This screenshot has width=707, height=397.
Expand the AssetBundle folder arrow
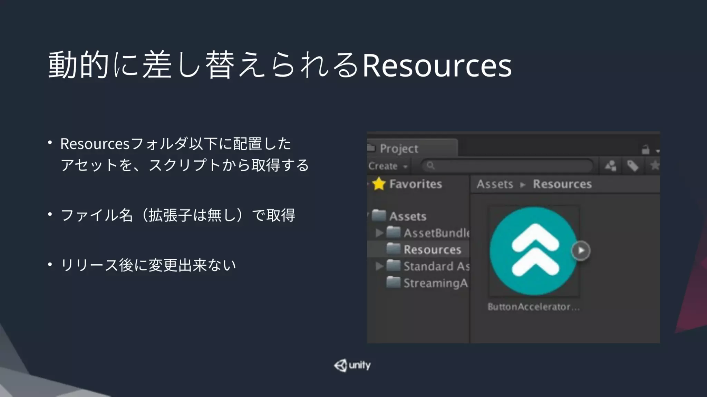coord(379,233)
